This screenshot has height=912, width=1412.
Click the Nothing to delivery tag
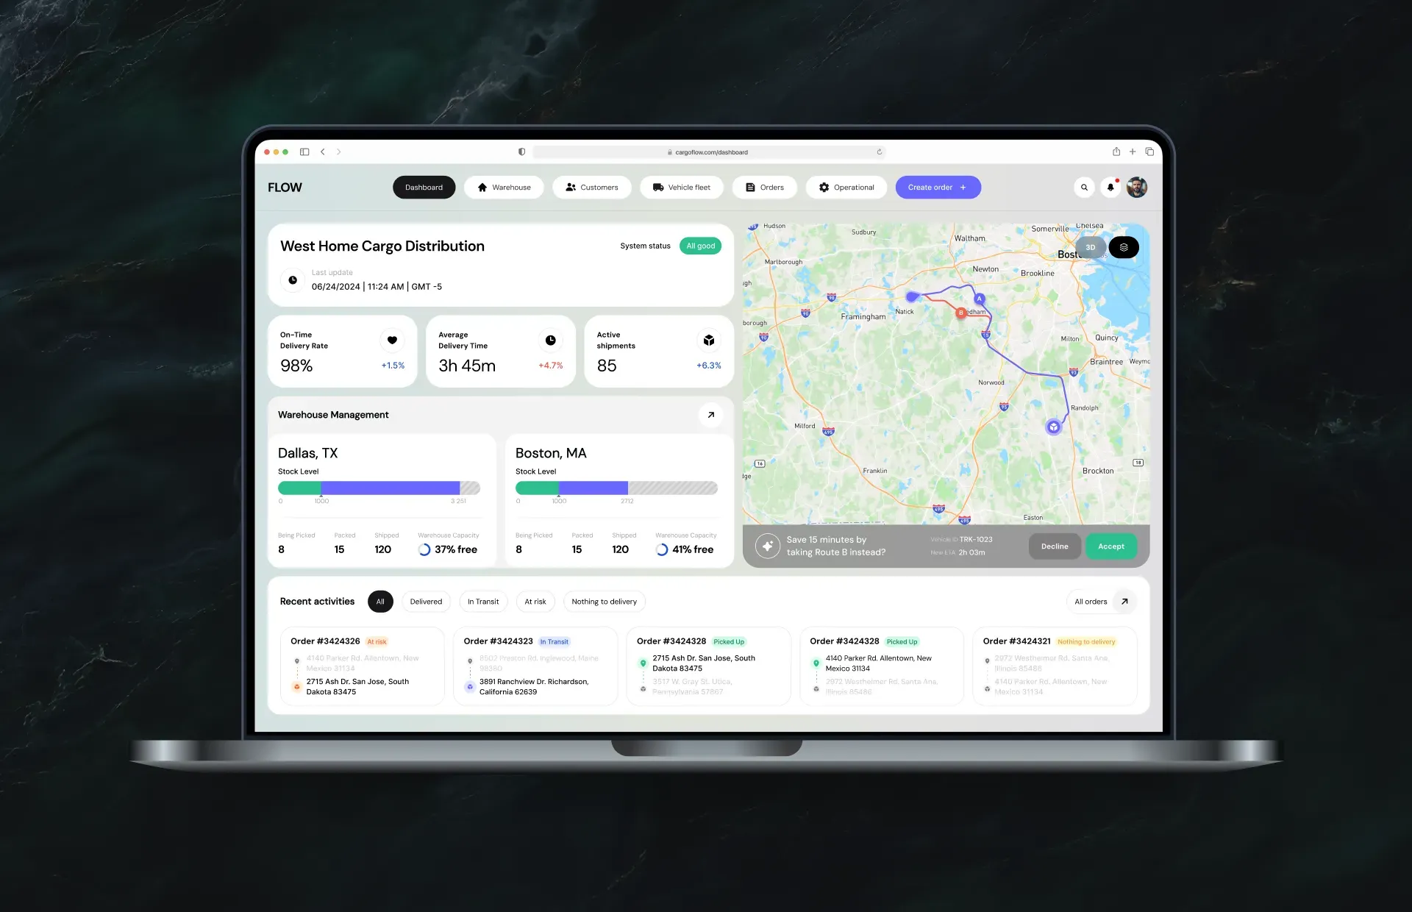(x=1086, y=642)
